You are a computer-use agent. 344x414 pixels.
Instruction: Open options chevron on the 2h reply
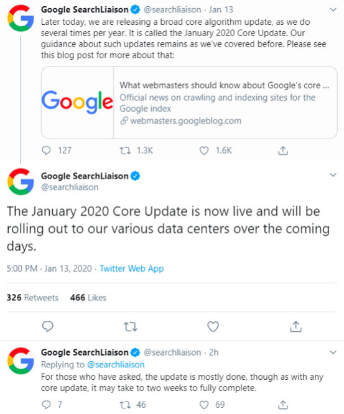333,352
